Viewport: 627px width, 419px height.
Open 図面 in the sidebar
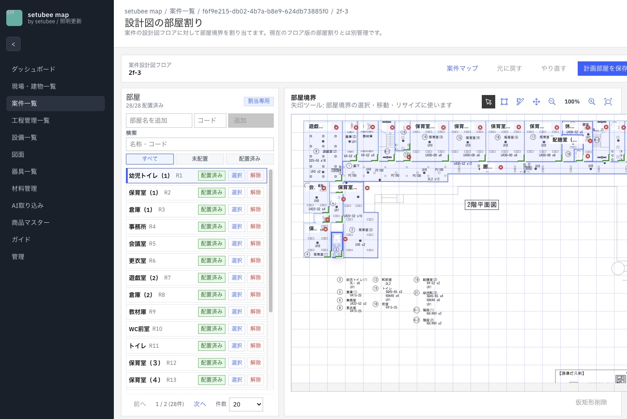pyautogui.click(x=56, y=154)
